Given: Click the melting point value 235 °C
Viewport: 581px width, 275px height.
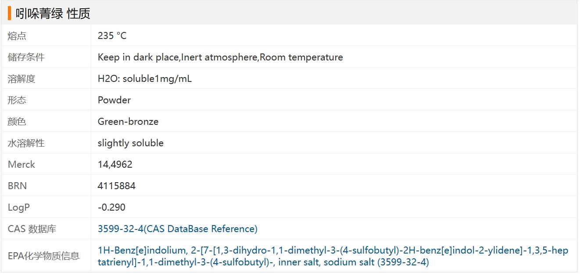Looking at the screenshot, I should pos(112,35).
